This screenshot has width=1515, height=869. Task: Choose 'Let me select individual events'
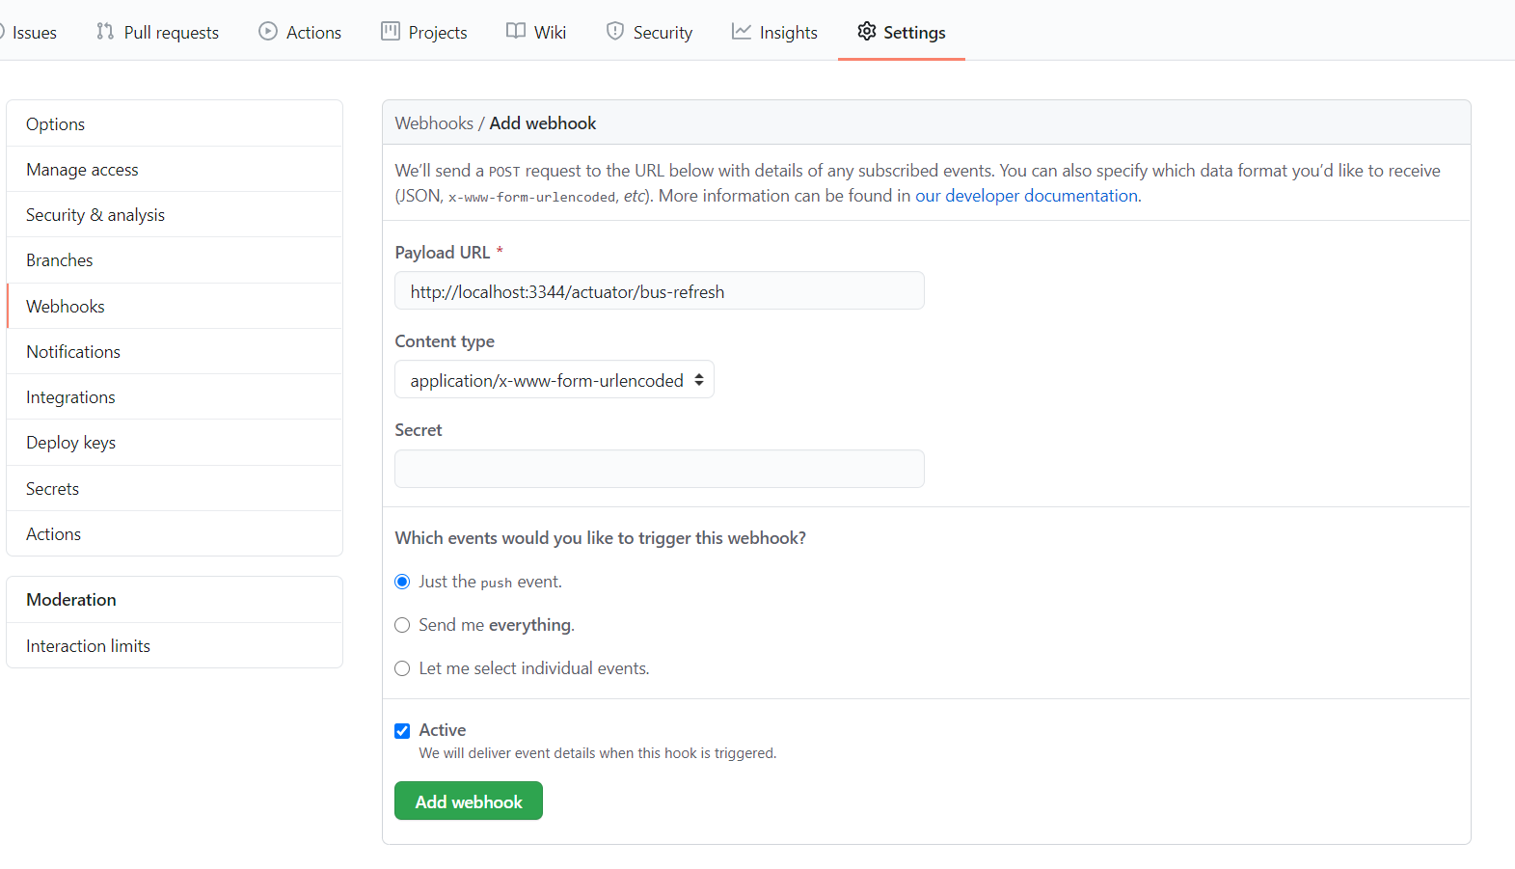(403, 668)
